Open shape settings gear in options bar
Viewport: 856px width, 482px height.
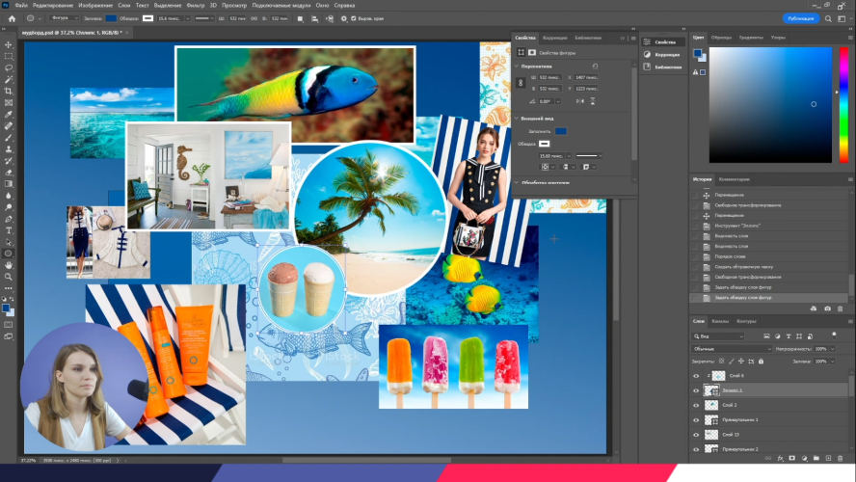click(343, 18)
